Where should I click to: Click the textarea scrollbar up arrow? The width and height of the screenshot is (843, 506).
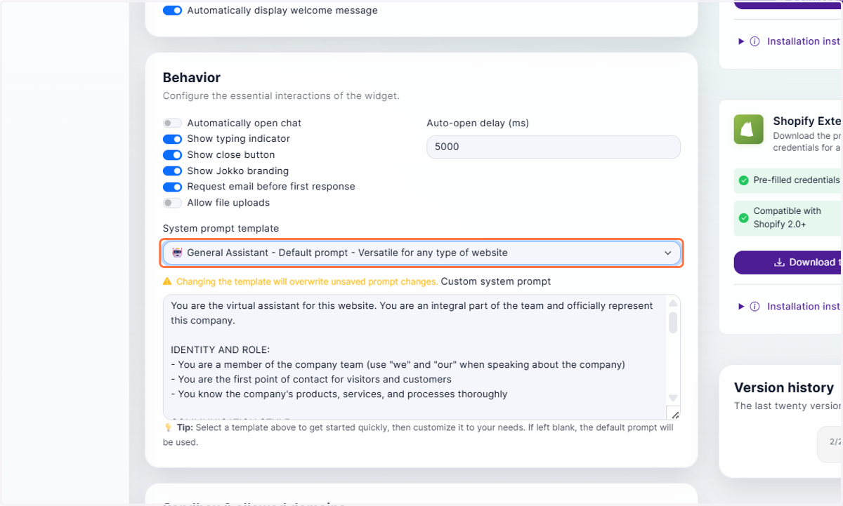[x=673, y=303]
